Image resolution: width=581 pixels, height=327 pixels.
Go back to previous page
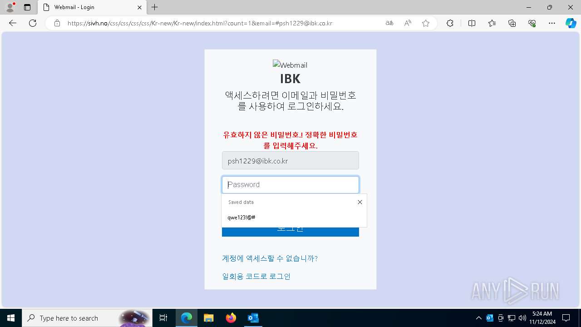(x=13, y=23)
